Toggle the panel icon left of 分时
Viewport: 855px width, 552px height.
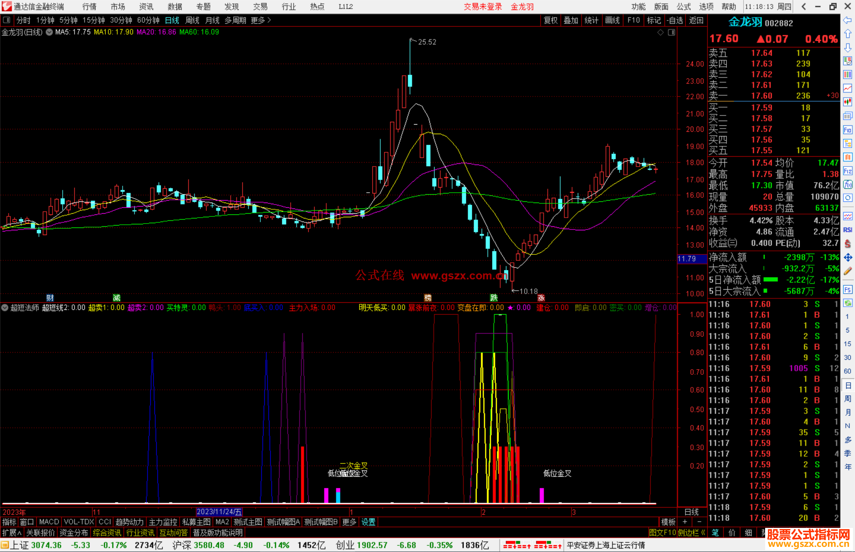pos(7,20)
